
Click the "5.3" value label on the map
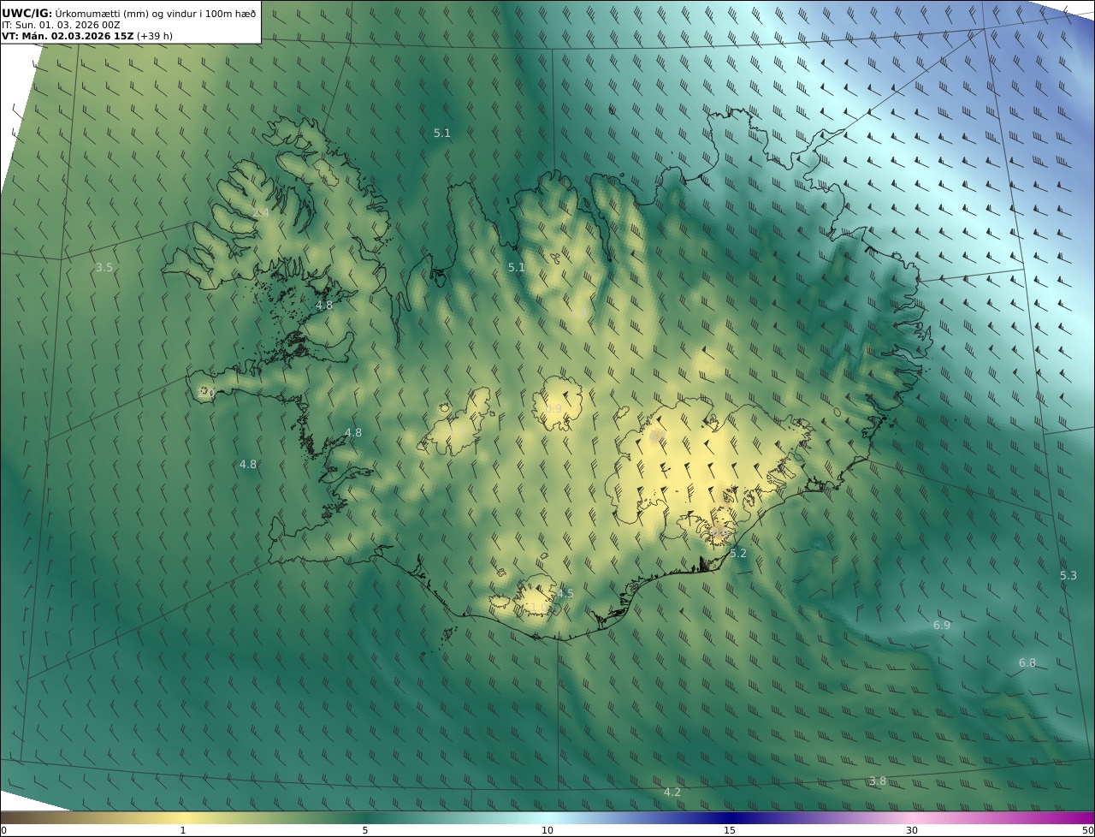point(1068,576)
